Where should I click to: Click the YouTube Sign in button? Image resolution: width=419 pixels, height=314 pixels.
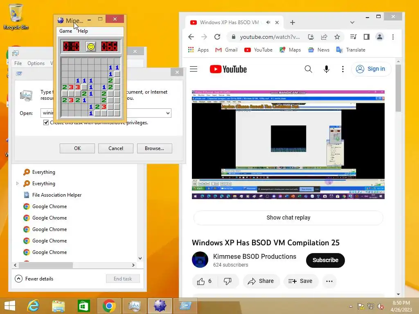(x=371, y=69)
